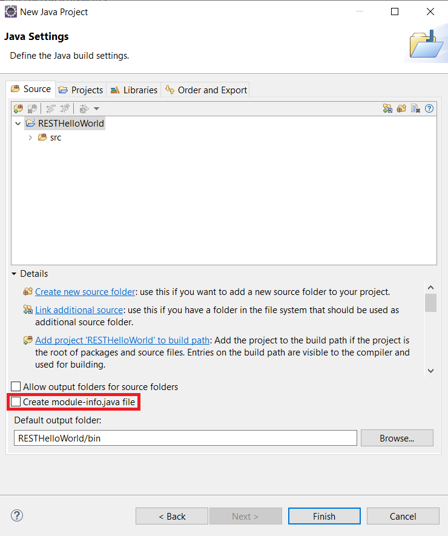
Task: Click the first icon in the right toolbar group
Action: pos(387,108)
